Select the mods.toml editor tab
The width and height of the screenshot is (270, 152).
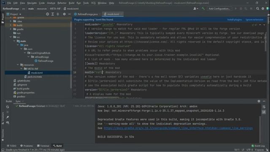[x=113, y=14]
